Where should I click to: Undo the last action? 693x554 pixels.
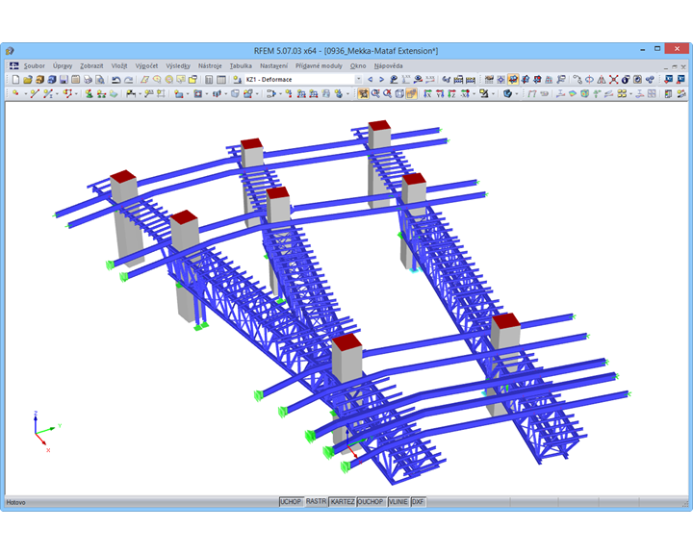click(x=116, y=80)
